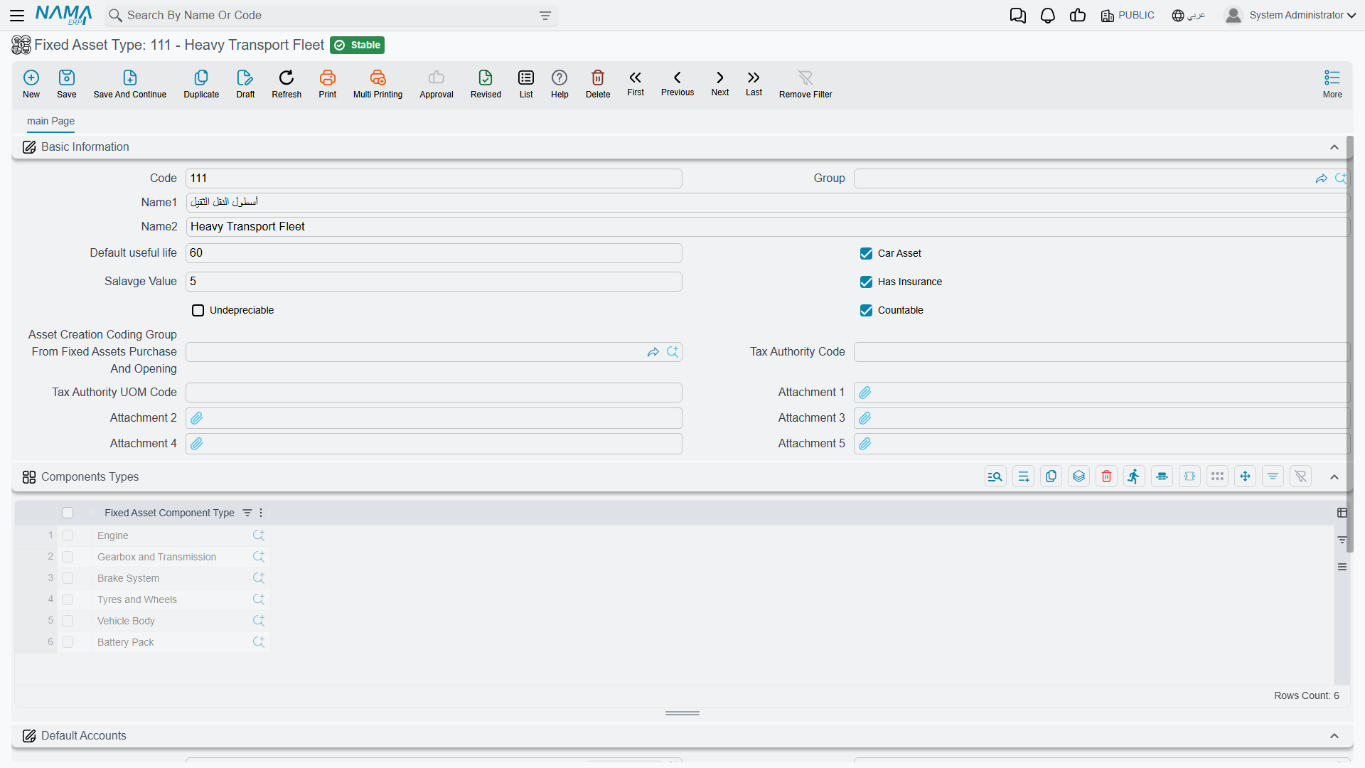This screenshot has width=1365, height=768.
Task: Delete selected Components Types rows
Action: [1106, 476]
